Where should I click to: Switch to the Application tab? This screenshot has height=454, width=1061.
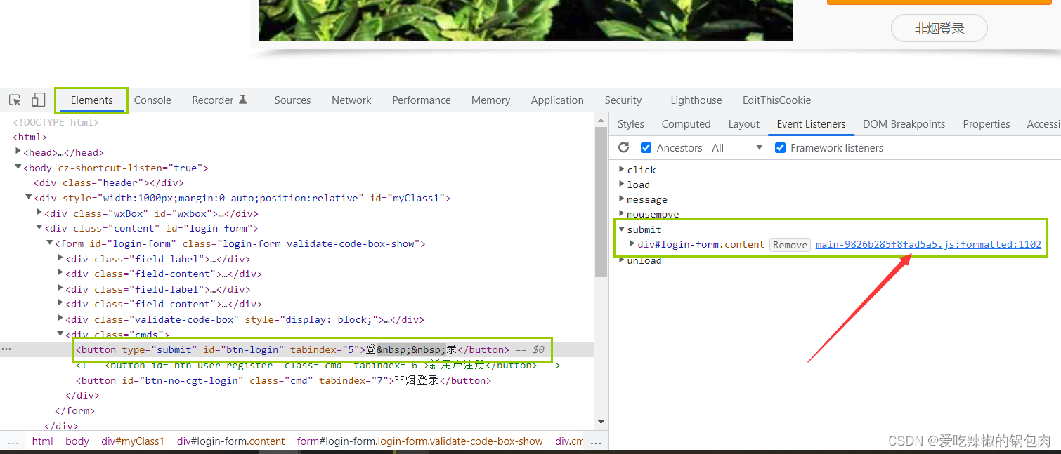pos(557,100)
